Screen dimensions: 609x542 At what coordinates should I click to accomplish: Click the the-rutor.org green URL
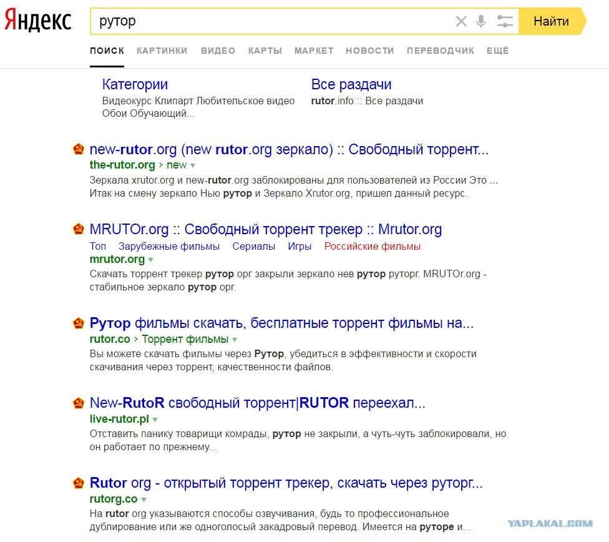(x=122, y=165)
